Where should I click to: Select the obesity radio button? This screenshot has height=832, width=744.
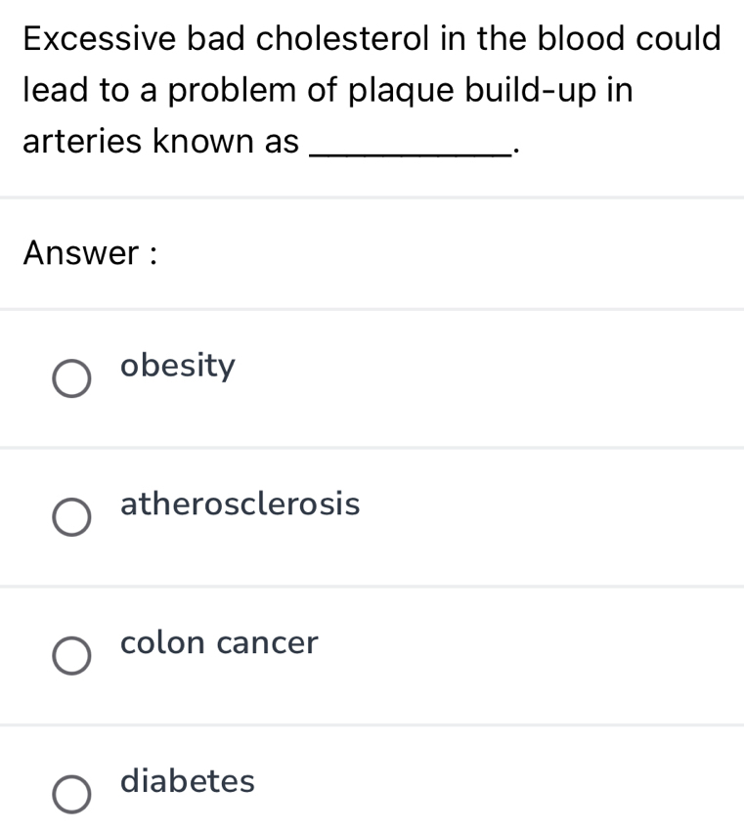tap(70, 379)
